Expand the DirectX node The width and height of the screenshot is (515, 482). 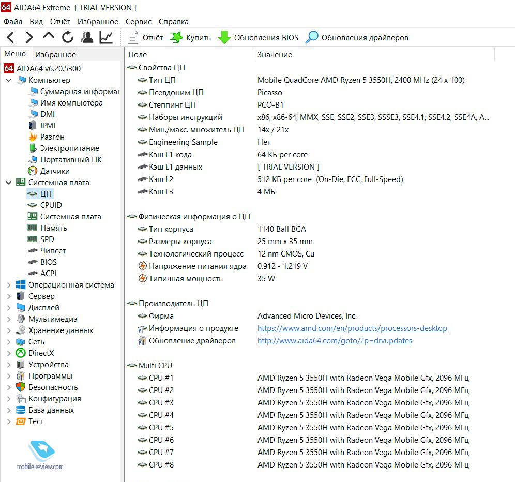point(9,353)
